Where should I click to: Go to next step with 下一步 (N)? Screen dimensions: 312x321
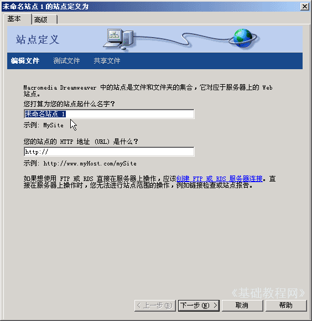[199, 306]
